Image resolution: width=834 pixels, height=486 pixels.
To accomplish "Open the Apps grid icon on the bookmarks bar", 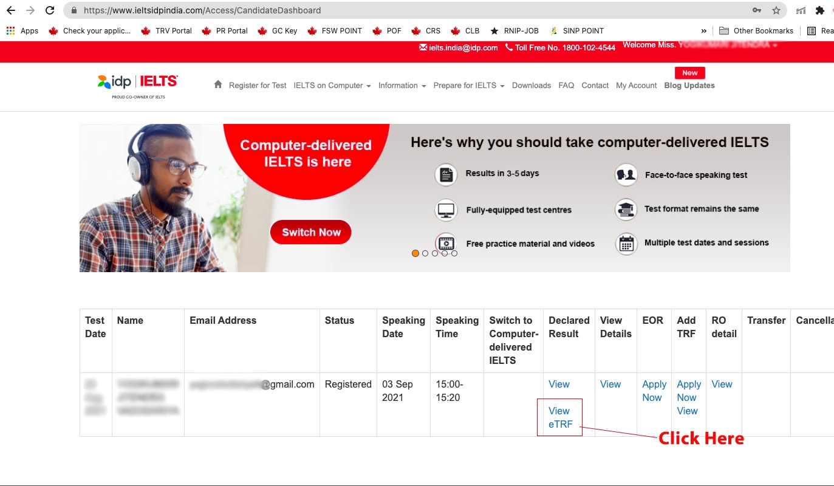I will tap(10, 30).
